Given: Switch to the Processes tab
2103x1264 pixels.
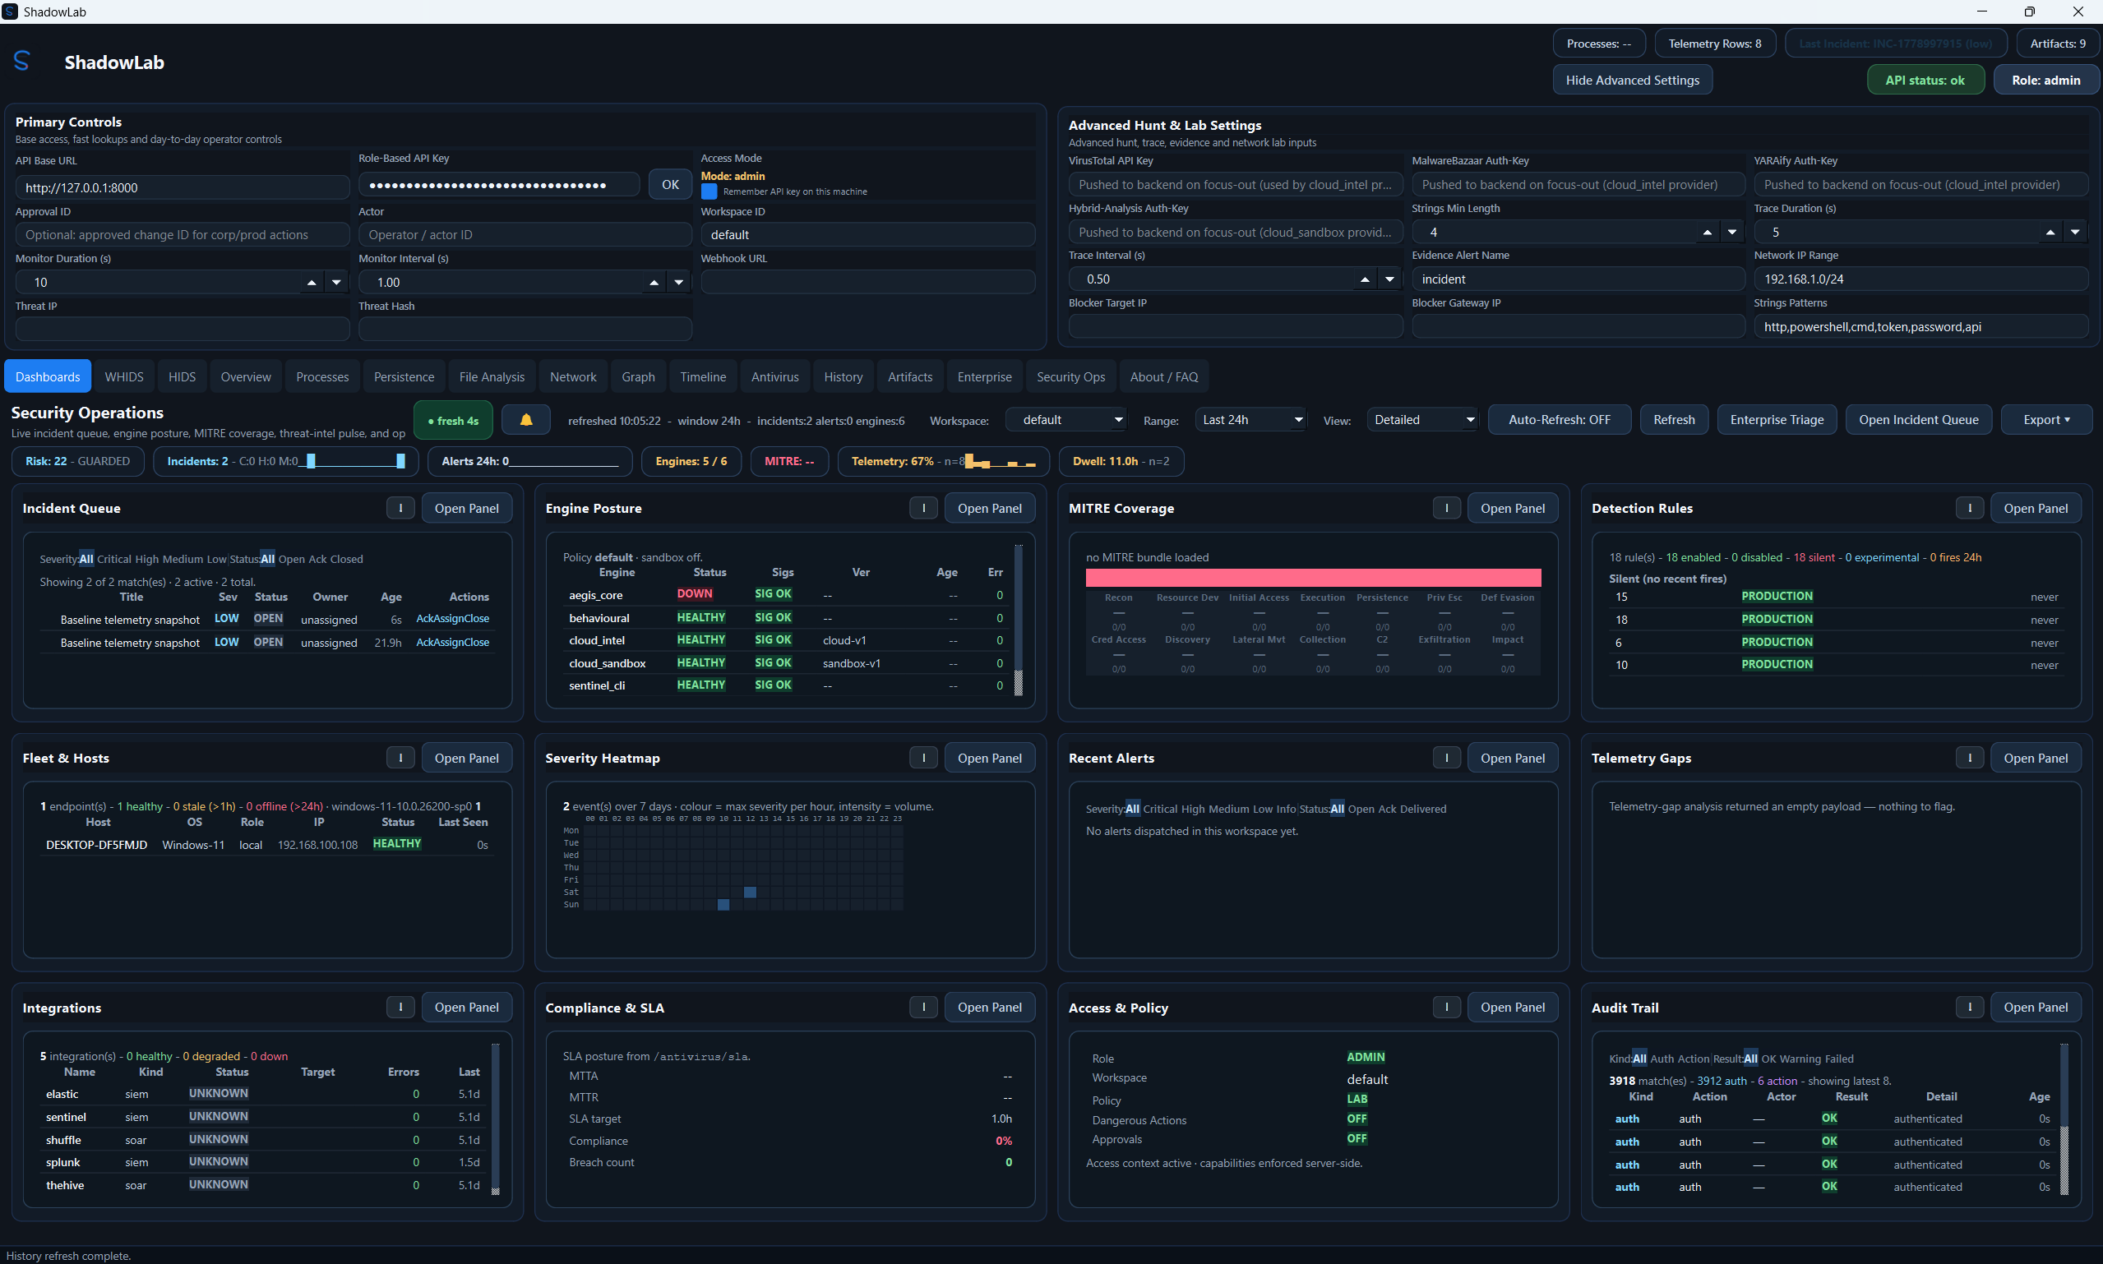Looking at the screenshot, I should [x=322, y=376].
